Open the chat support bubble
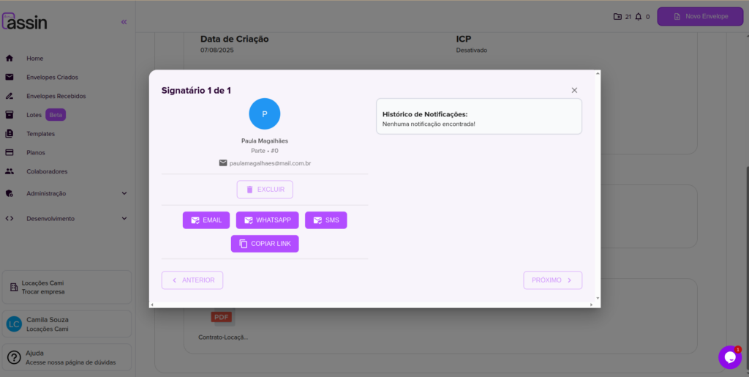The height and width of the screenshot is (377, 749). click(729, 357)
